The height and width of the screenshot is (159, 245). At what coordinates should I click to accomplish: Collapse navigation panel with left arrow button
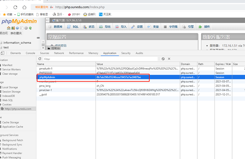pos(47,20)
